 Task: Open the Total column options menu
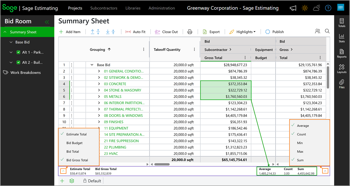pos(320,58)
